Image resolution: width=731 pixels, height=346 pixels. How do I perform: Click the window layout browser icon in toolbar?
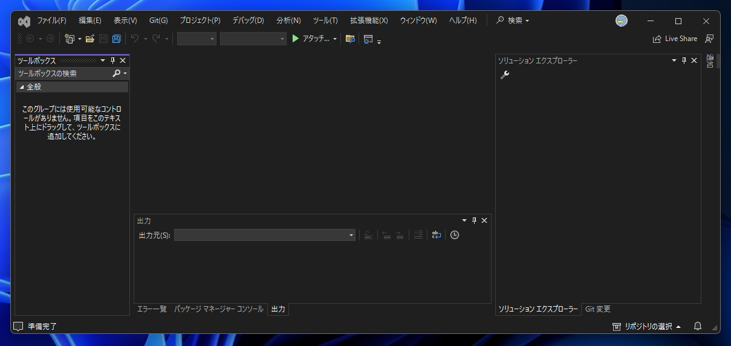pos(368,39)
